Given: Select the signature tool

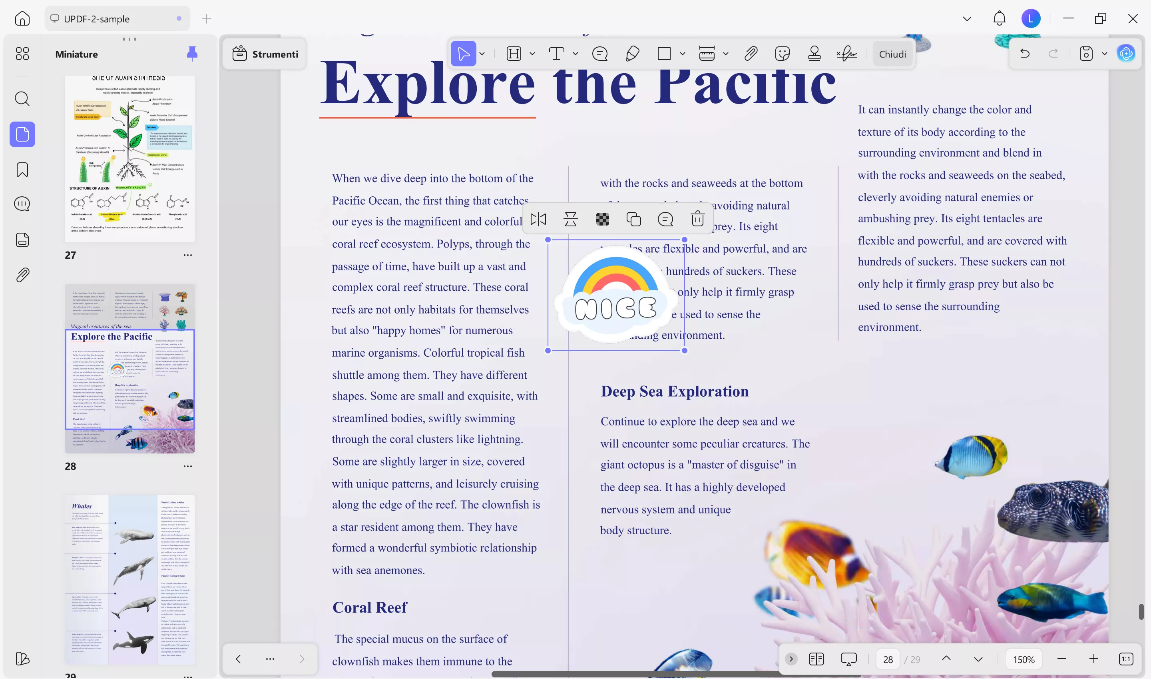Looking at the screenshot, I should tap(846, 54).
